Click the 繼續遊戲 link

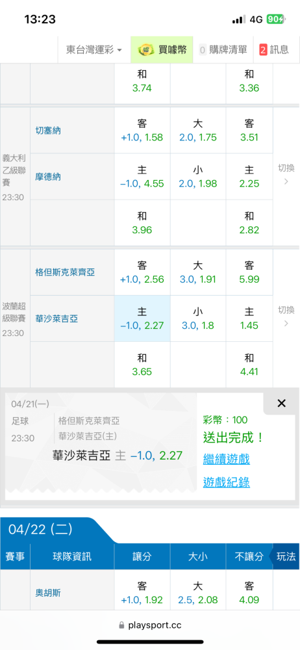click(x=226, y=459)
